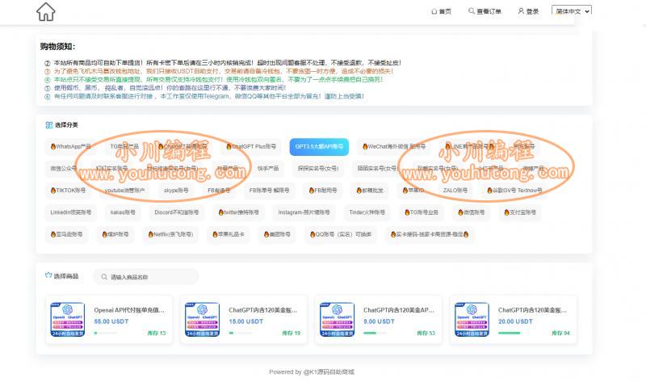Screen dimensions: 646x382
Task: Select the 谷歌GV号 Textnow号 category
Action: tap(514, 191)
